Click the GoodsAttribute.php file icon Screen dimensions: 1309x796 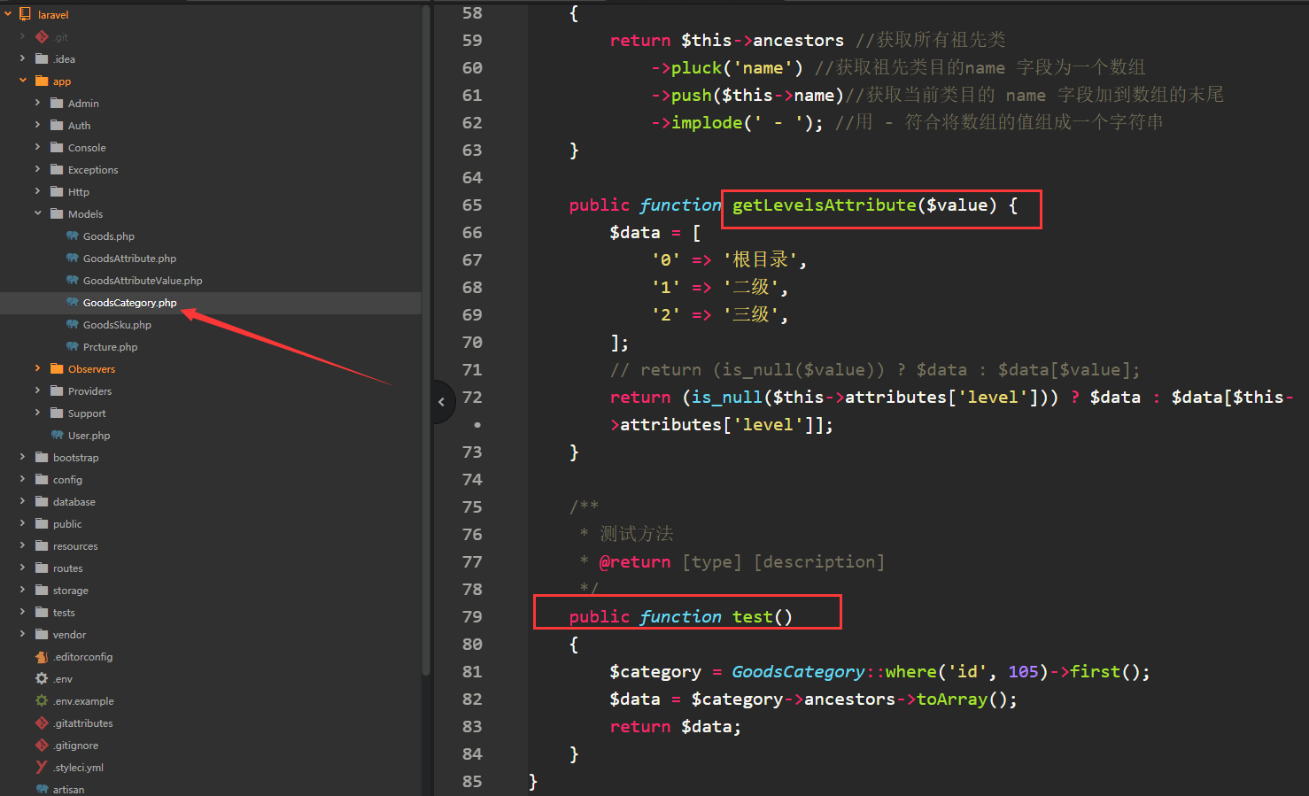tap(73, 258)
